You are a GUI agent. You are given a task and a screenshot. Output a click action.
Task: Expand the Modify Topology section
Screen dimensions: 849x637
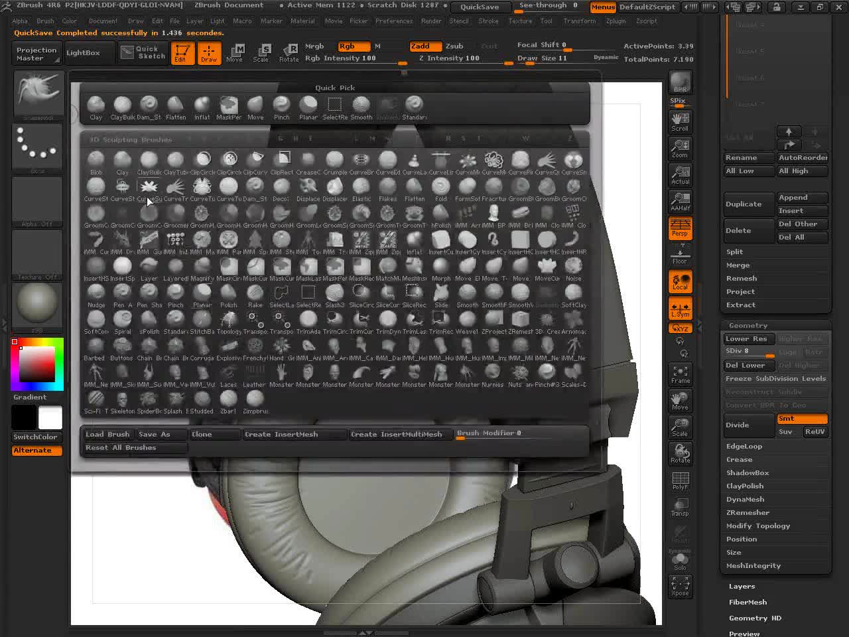click(758, 526)
